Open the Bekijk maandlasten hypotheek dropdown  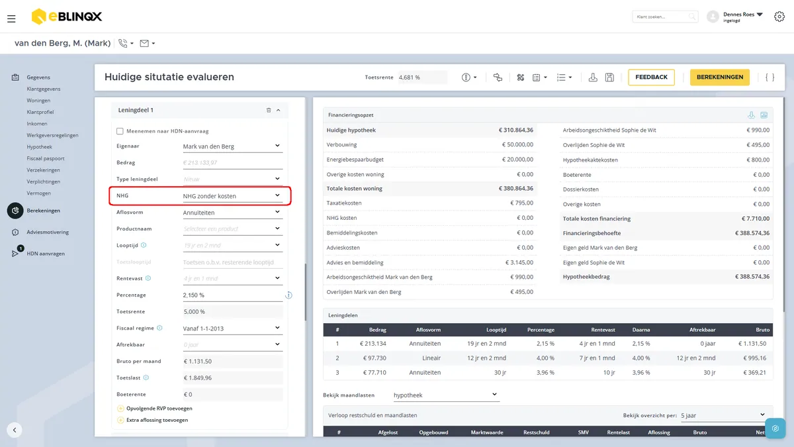click(x=446, y=395)
